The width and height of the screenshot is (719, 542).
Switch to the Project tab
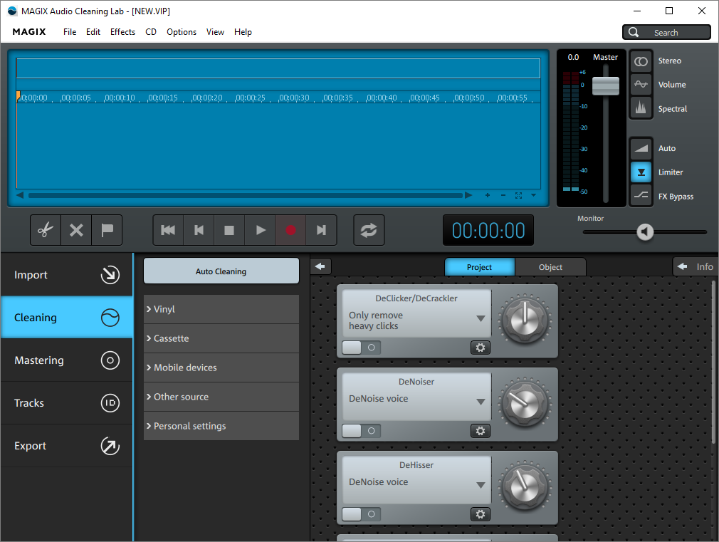click(480, 267)
